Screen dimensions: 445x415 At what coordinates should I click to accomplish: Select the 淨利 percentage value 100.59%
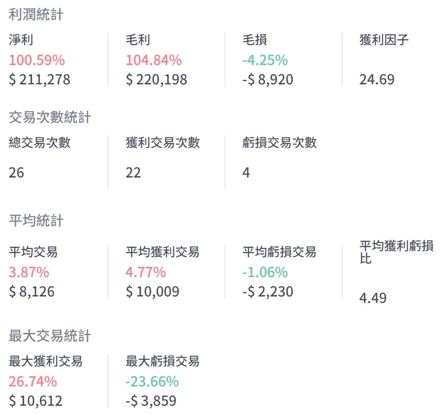tap(37, 60)
